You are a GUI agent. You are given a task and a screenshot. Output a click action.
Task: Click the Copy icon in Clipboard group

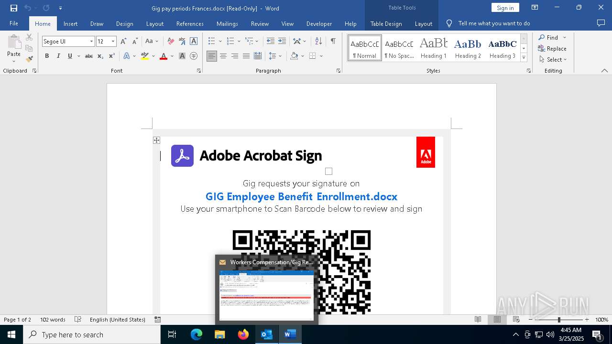click(29, 48)
